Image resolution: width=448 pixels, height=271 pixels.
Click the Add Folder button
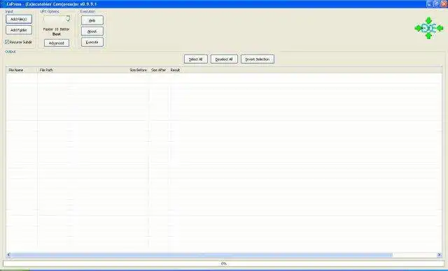click(19, 30)
